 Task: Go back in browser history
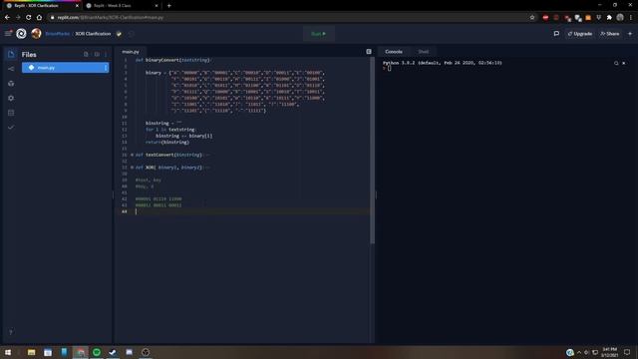point(7,18)
